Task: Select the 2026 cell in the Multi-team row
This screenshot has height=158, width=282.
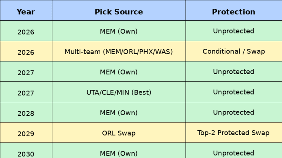Action: point(26,52)
